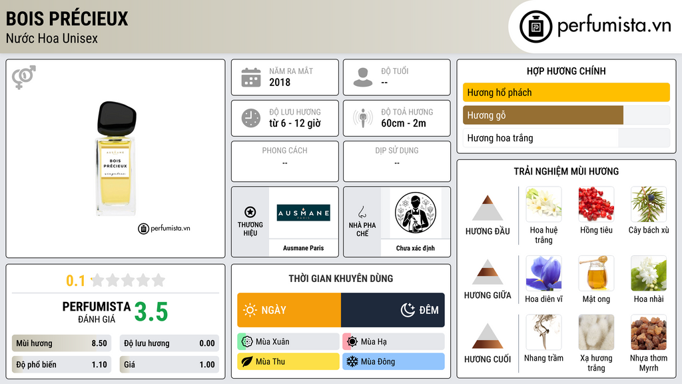Click the Thời gian khuyên dùng heading

[x=341, y=279]
